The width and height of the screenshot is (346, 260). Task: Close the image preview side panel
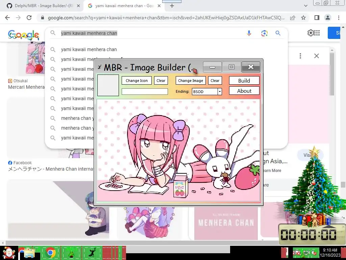316,56
